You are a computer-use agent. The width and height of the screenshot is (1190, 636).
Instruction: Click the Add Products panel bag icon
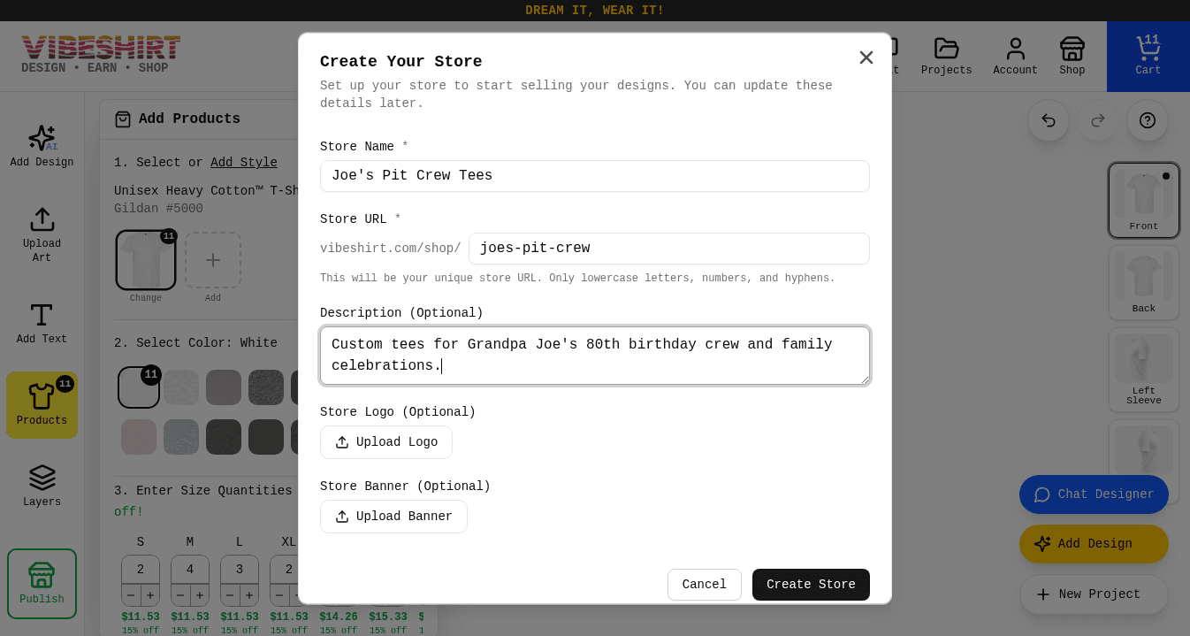pyautogui.click(x=123, y=119)
